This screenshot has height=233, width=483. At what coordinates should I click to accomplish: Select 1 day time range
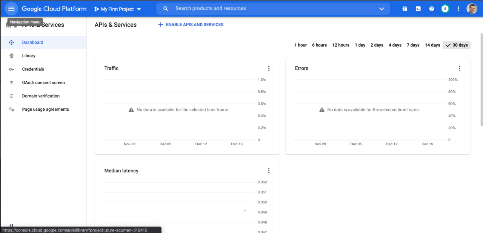(360, 45)
